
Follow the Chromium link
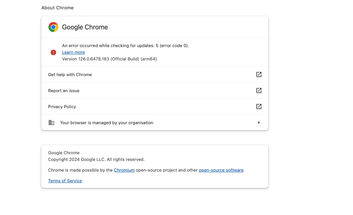124,170
